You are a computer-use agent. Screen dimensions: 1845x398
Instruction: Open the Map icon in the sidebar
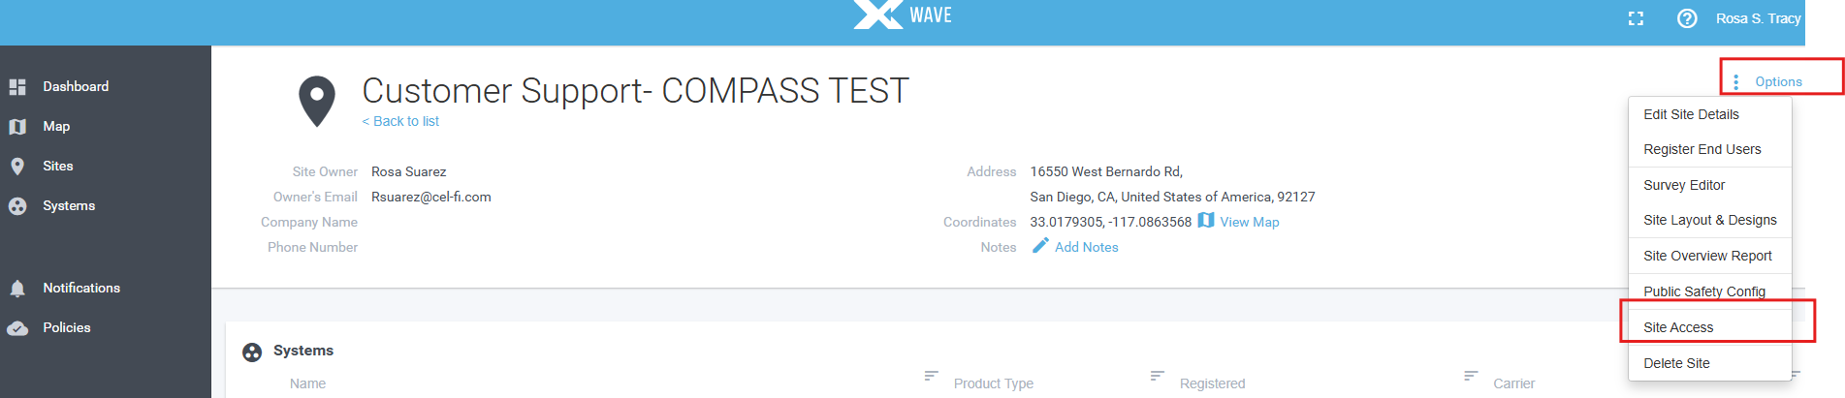coord(17,127)
